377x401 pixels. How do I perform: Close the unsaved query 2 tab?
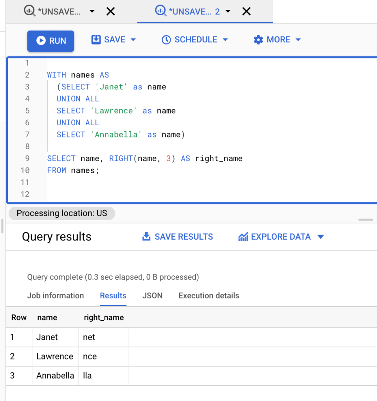[x=246, y=11]
